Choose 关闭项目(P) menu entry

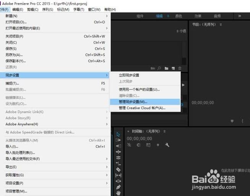pos(54,36)
